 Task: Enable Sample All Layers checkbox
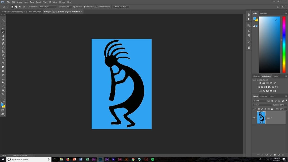[x=96, y=6]
